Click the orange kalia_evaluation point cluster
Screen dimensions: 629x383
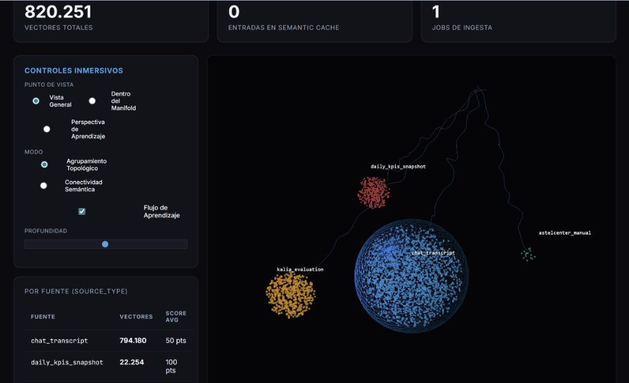click(x=290, y=295)
